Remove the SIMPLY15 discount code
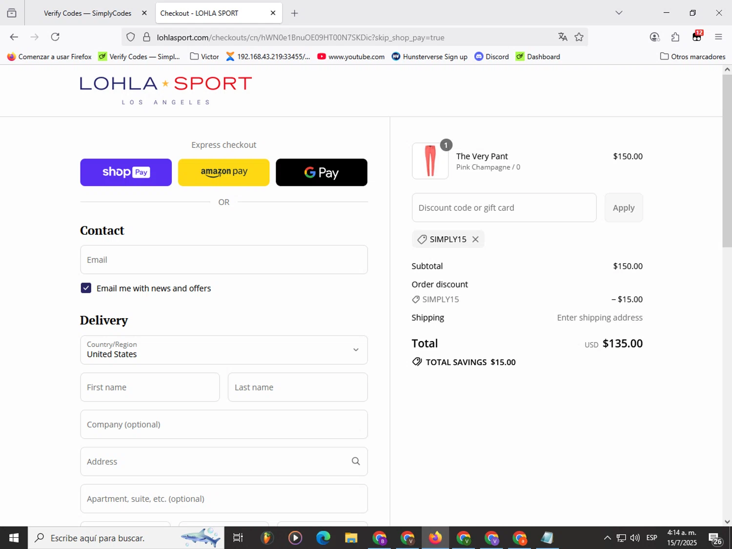The height and width of the screenshot is (549, 732). coord(475,239)
